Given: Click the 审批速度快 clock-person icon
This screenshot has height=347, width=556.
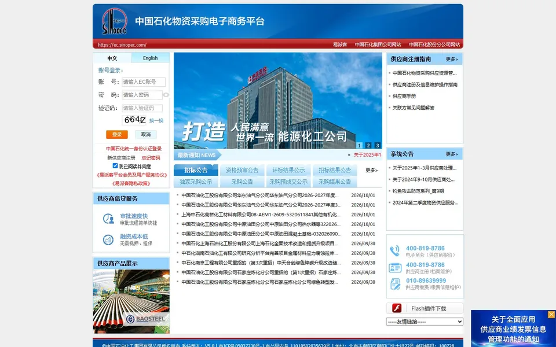Looking at the screenshot, I should [x=108, y=219].
